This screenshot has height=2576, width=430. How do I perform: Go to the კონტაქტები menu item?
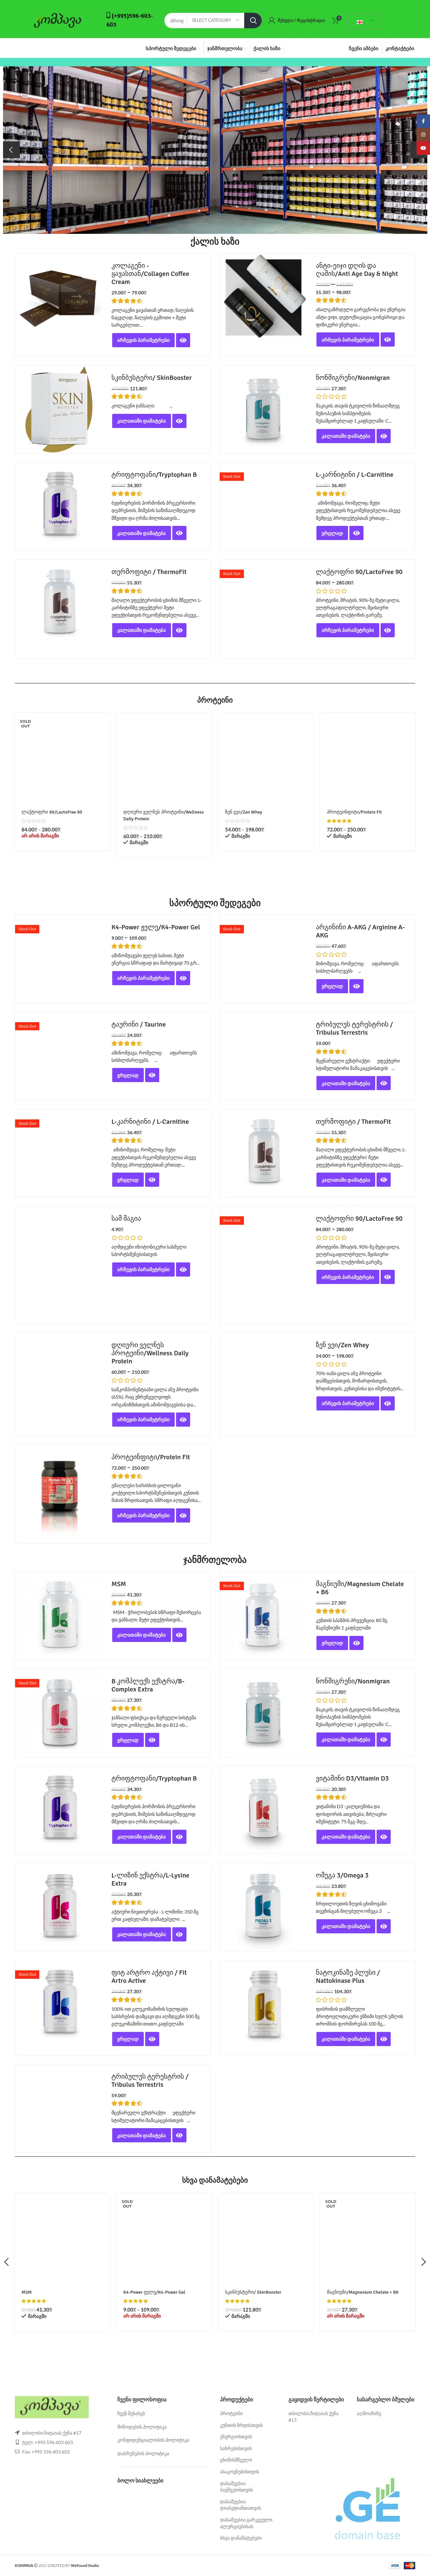[399, 48]
